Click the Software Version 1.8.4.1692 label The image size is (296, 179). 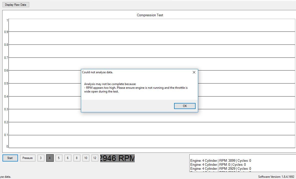[276, 177]
